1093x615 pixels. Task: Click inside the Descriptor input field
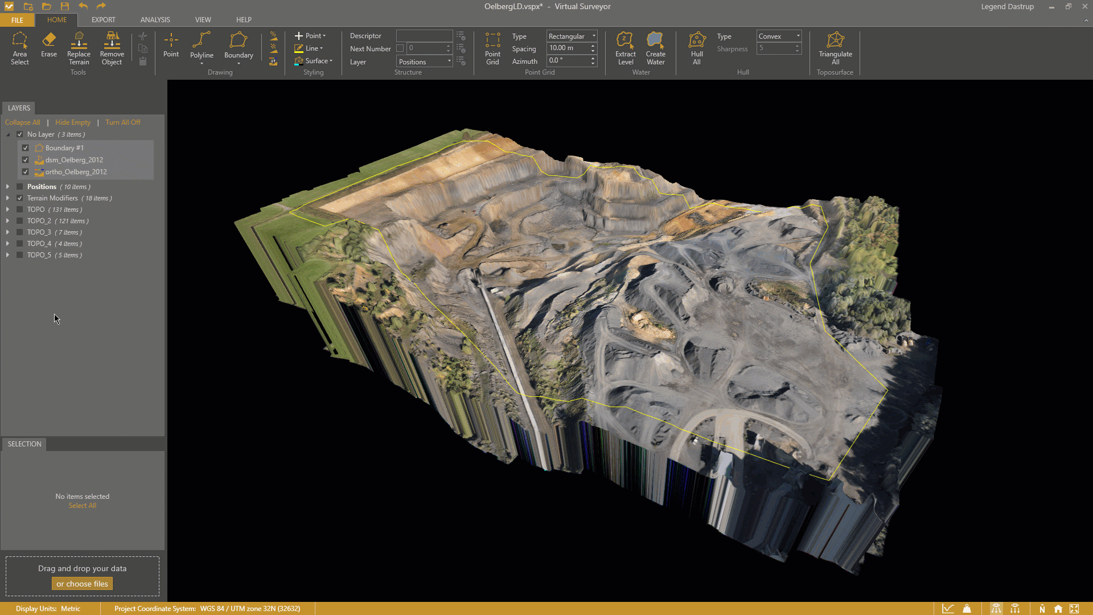coord(424,35)
